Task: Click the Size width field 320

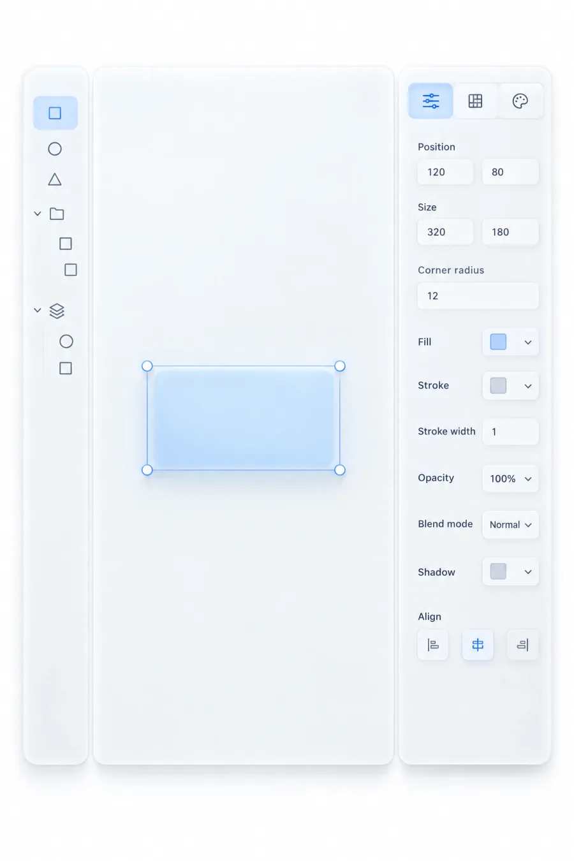Action: [445, 232]
